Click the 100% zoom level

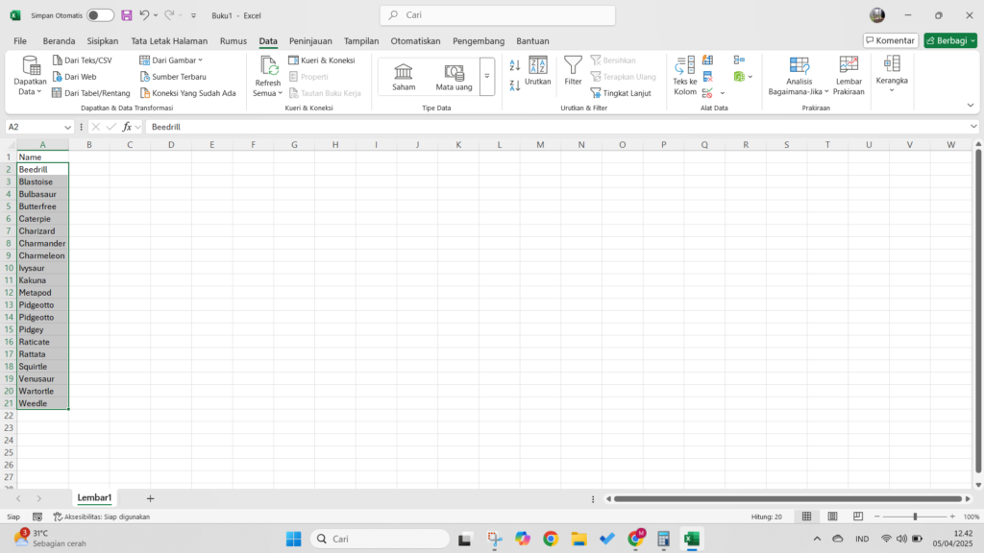click(x=972, y=517)
